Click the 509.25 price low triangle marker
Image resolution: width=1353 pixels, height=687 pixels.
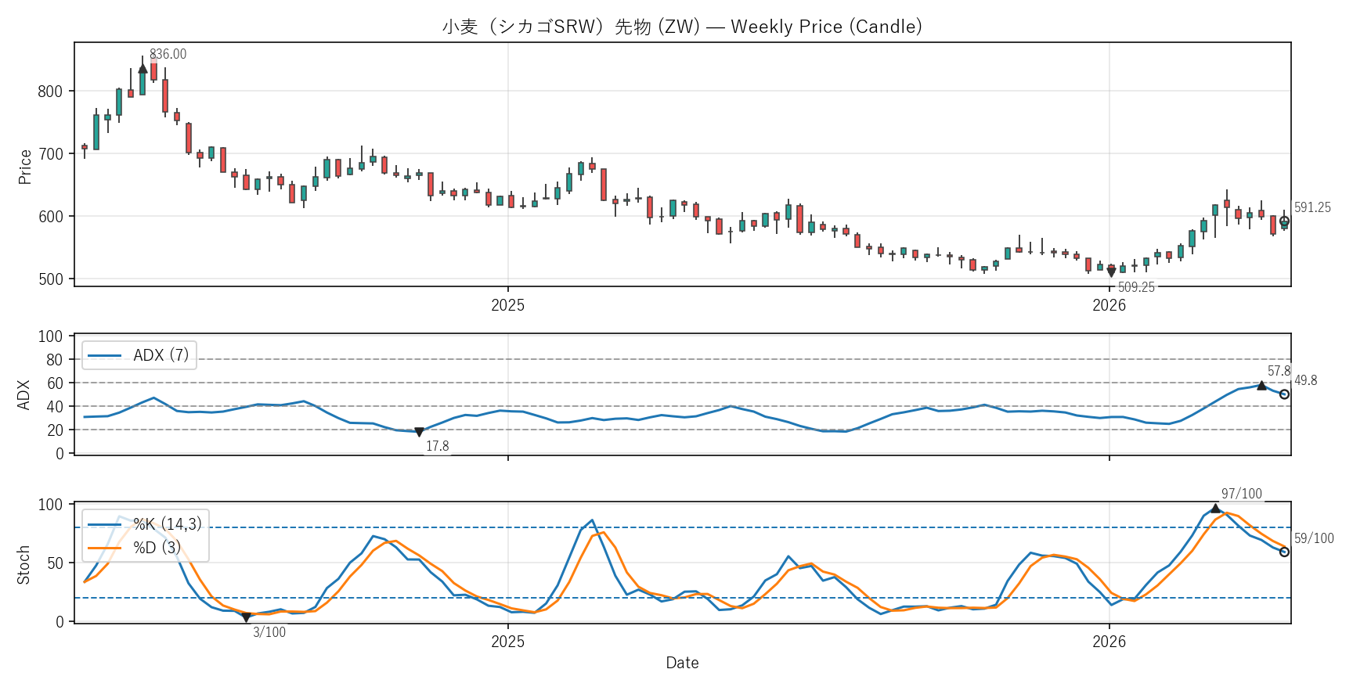[1111, 272]
